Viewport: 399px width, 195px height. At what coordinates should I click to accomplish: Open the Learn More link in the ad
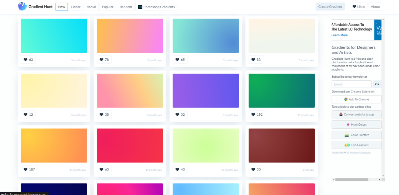pos(339,35)
